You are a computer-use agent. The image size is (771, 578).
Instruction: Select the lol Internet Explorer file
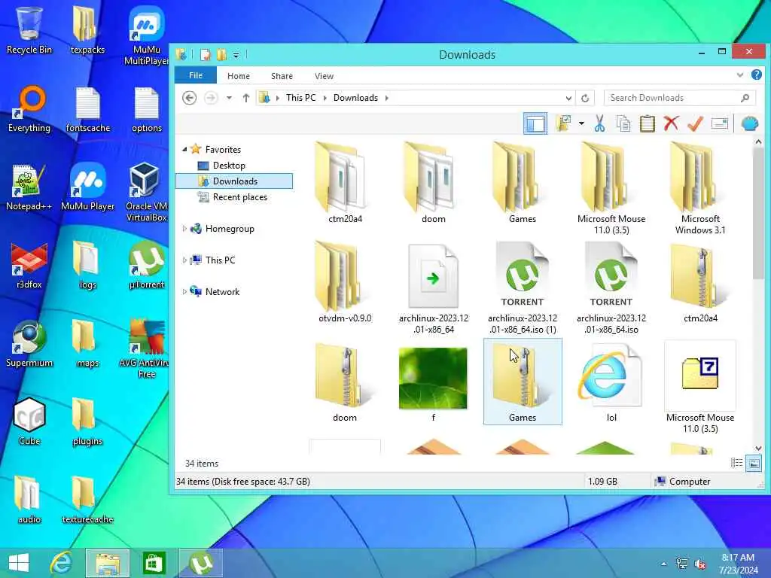coord(611,382)
